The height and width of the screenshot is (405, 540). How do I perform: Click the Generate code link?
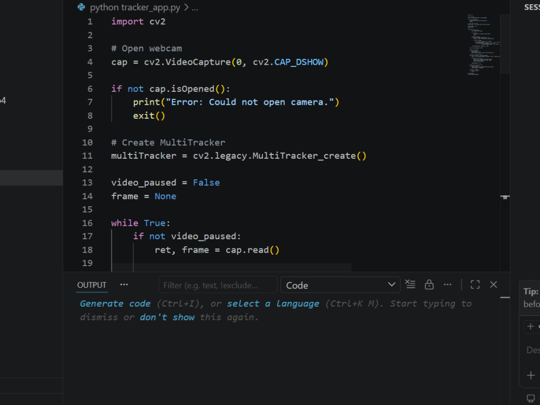(x=115, y=303)
